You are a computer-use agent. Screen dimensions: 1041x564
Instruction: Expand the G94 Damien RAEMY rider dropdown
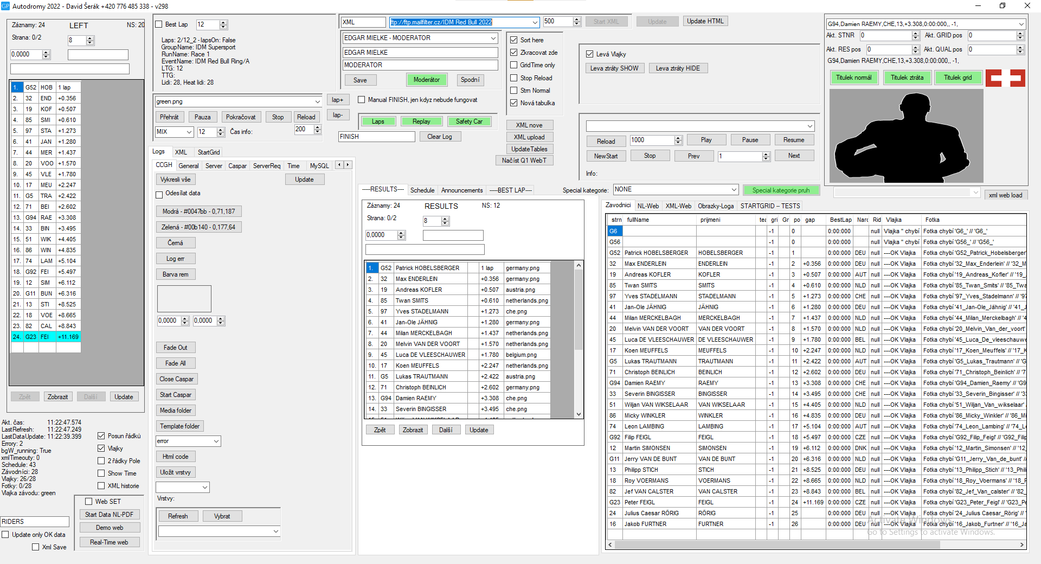coord(1021,24)
